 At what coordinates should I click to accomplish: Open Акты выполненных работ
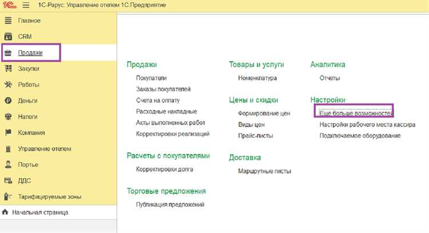[x=170, y=123]
